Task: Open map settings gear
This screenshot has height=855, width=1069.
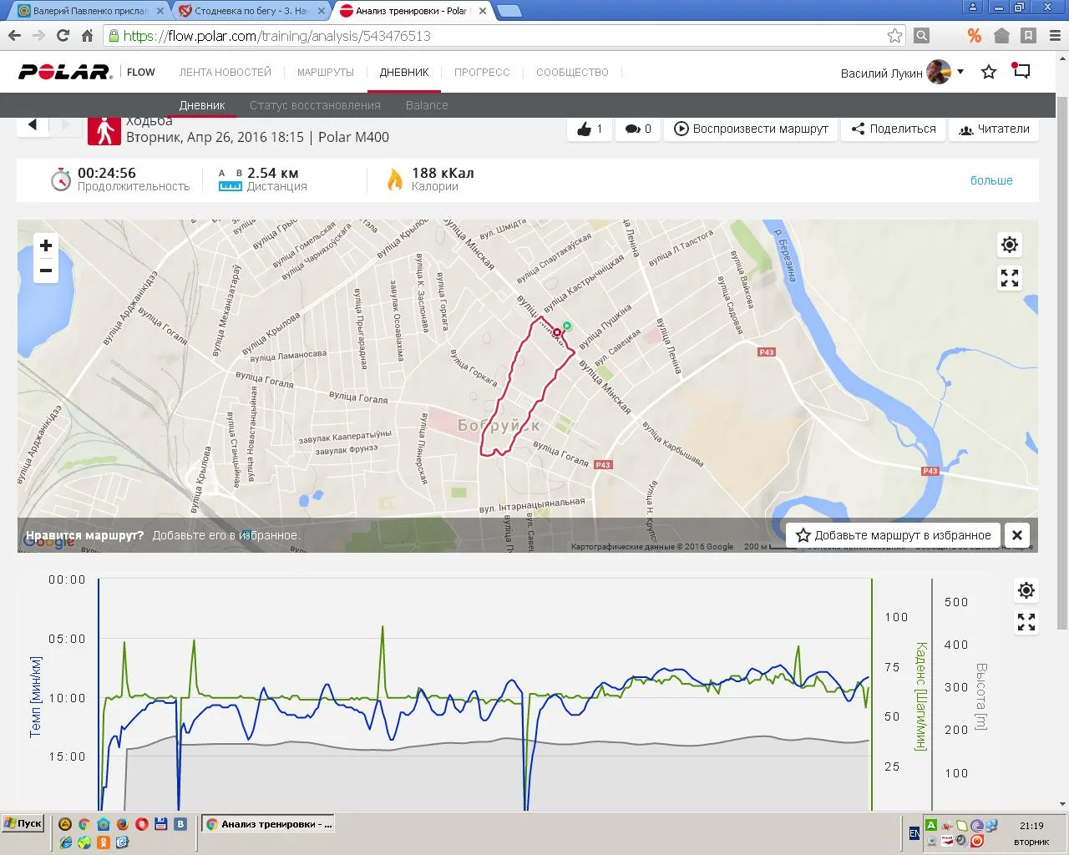Action: click(1010, 245)
